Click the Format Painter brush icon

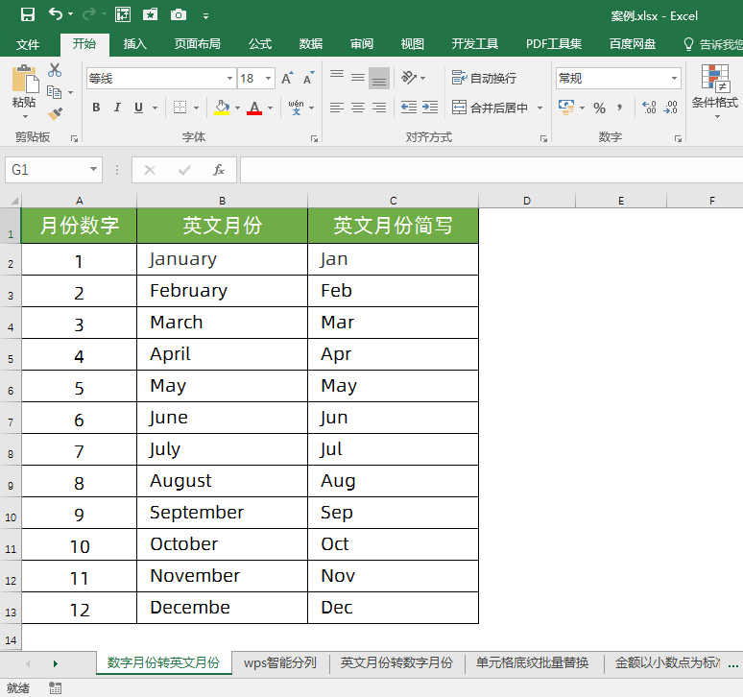click(x=55, y=113)
